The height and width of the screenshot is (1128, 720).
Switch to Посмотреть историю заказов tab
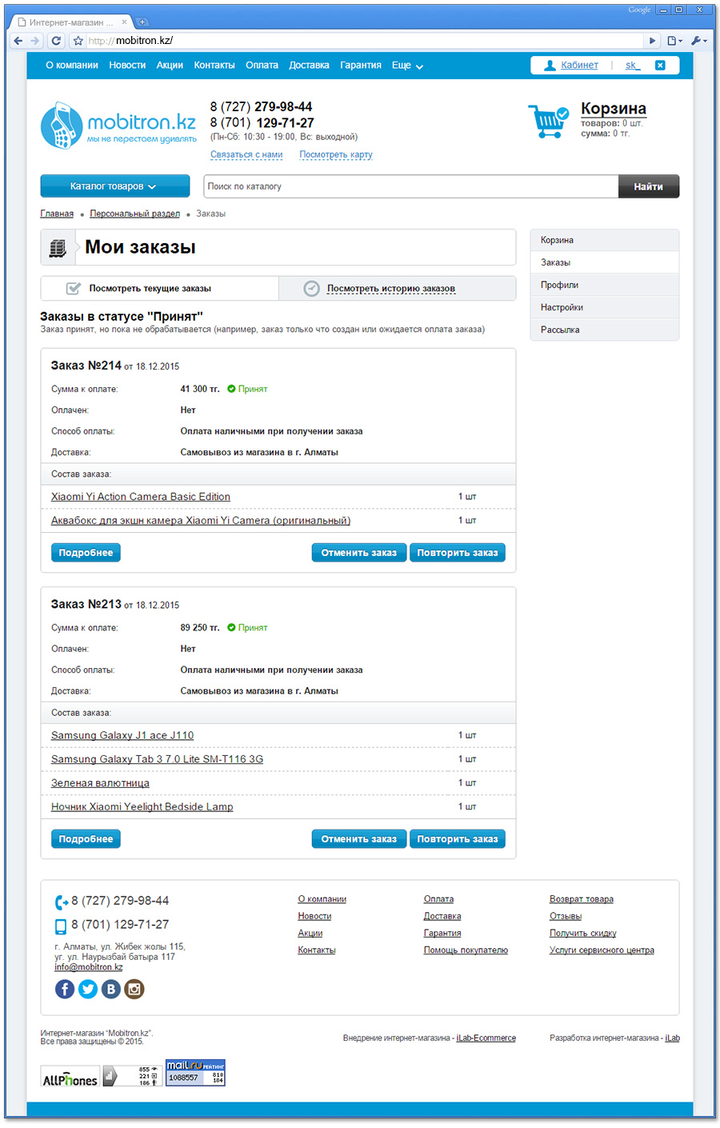pos(398,289)
